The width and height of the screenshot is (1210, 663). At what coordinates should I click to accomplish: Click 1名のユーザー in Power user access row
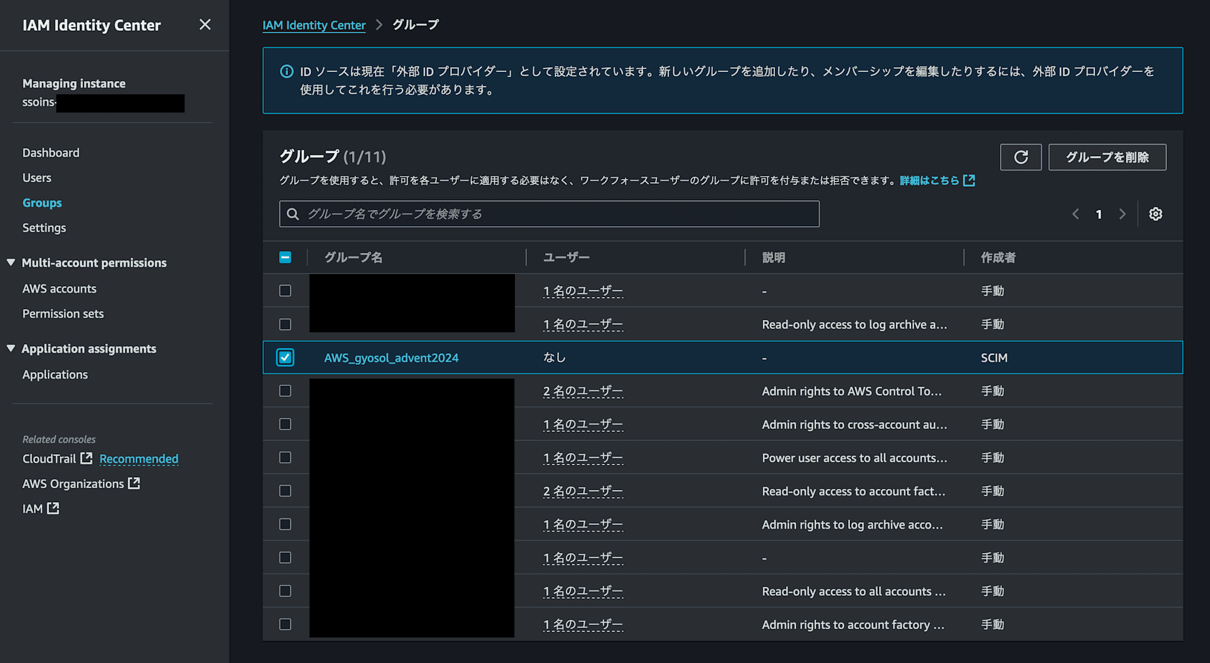pos(583,457)
